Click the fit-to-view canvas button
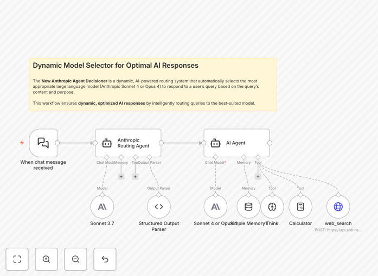This screenshot has width=378, height=276. (x=17, y=259)
